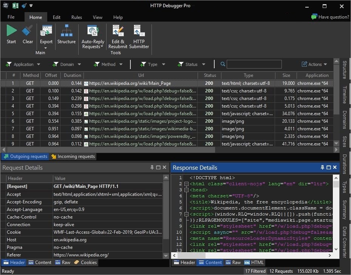Open the Raw tab in Response Details
The image size is (351, 275).
point(233,262)
